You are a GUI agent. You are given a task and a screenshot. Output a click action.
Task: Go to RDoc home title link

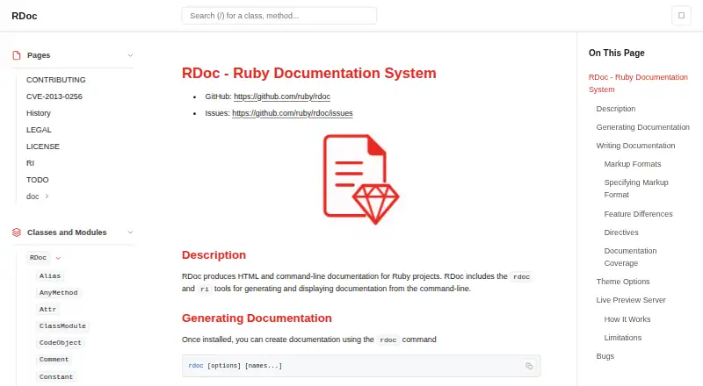(x=25, y=16)
